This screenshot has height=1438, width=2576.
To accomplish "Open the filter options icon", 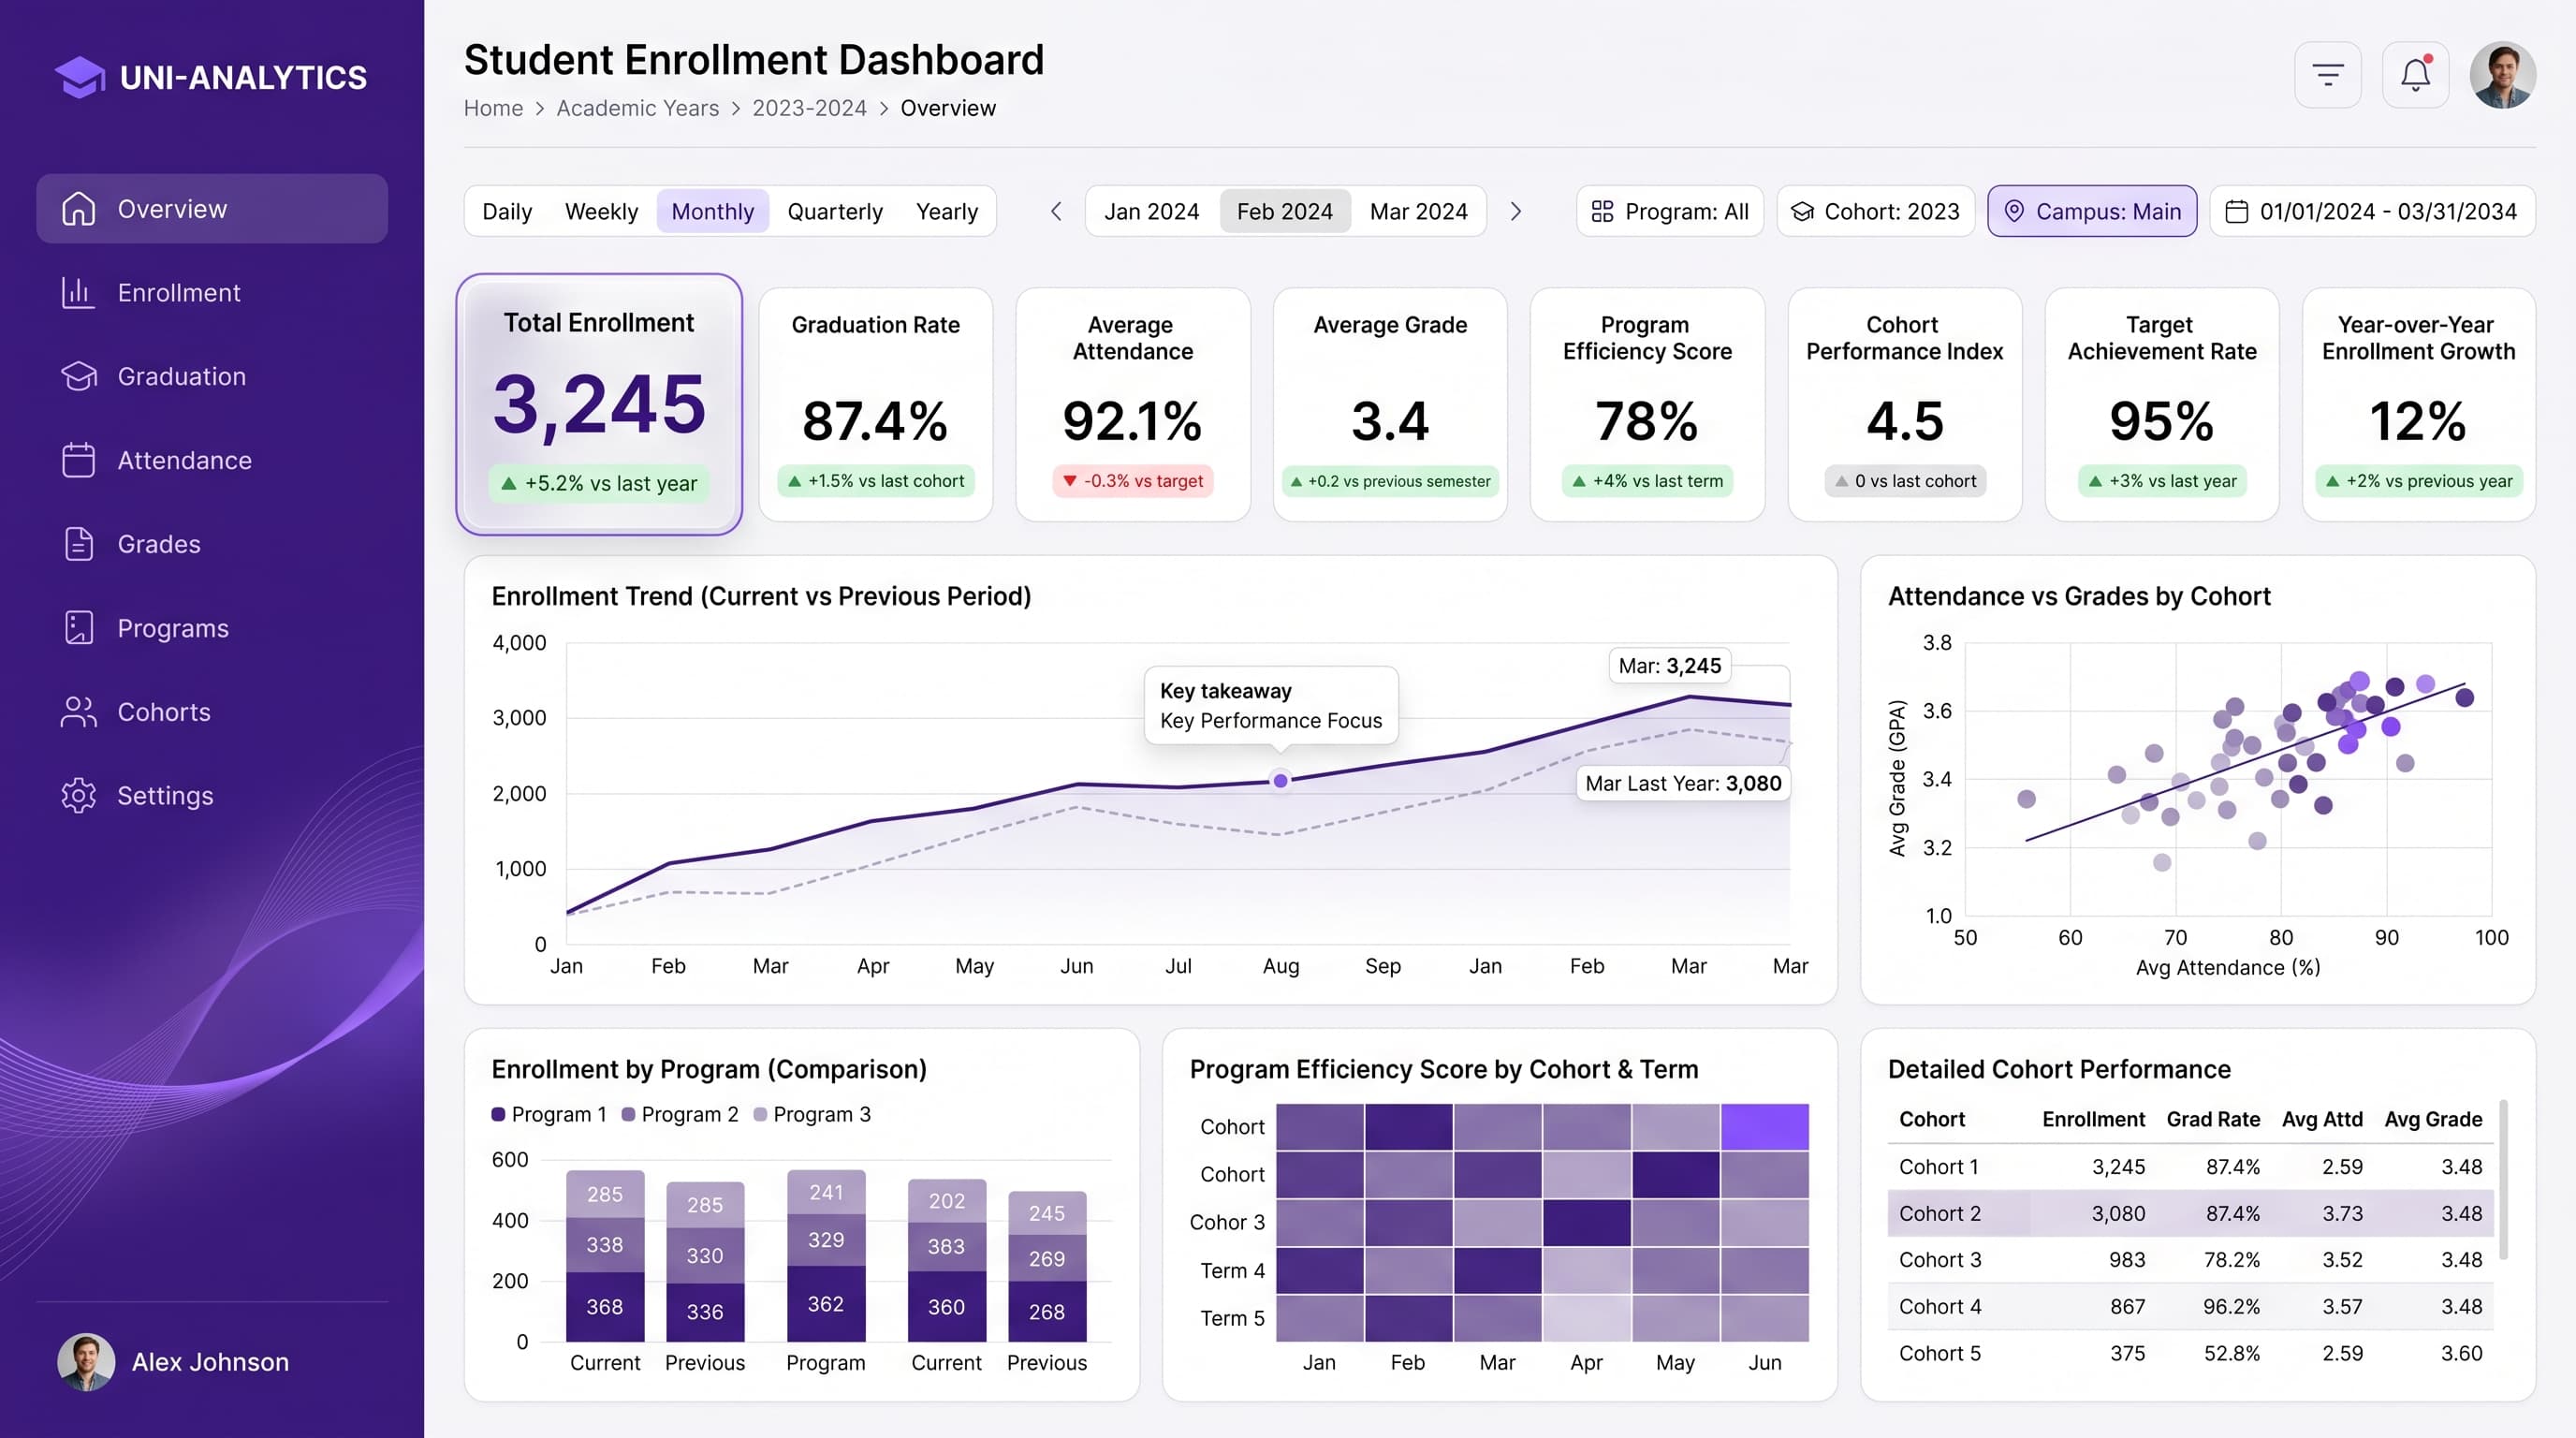I will pos(2327,75).
